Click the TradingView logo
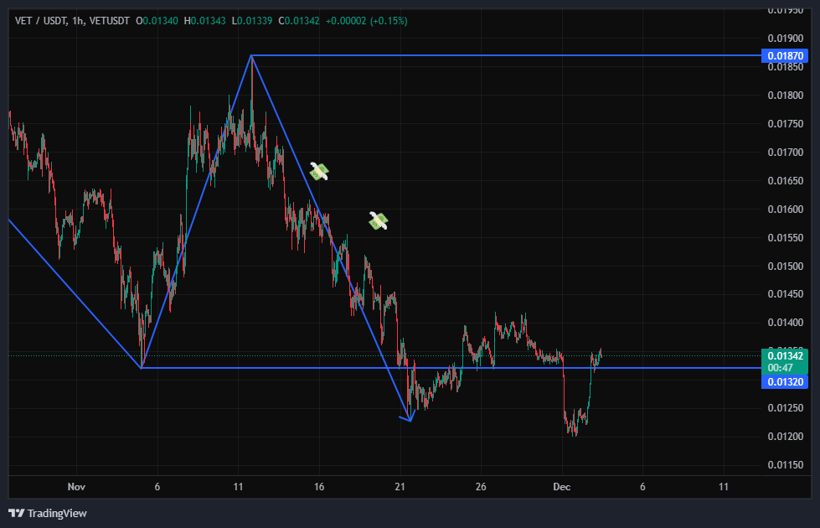The image size is (820, 528). [x=48, y=513]
